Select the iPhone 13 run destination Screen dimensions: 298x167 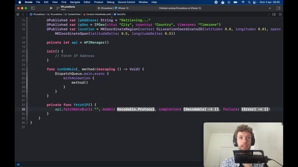click(122, 8)
